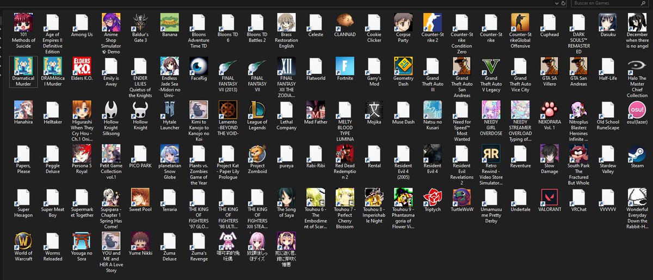
Task: Click the Fortnite shortcut icon
Action: coord(345,66)
